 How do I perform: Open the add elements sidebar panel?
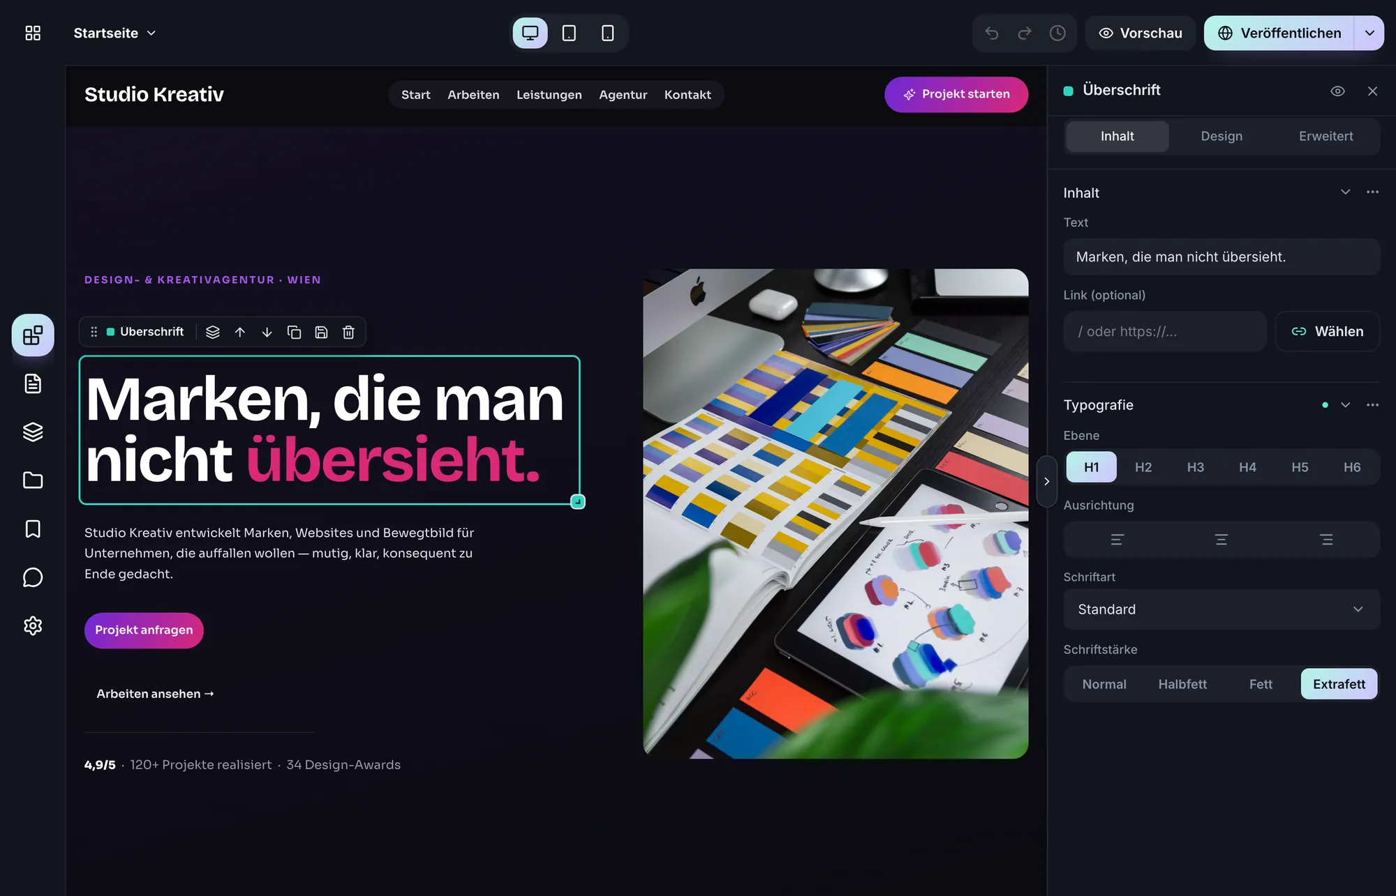pos(33,335)
